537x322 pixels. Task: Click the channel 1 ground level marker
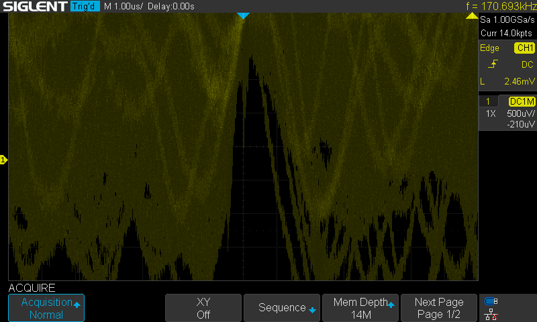(3, 160)
